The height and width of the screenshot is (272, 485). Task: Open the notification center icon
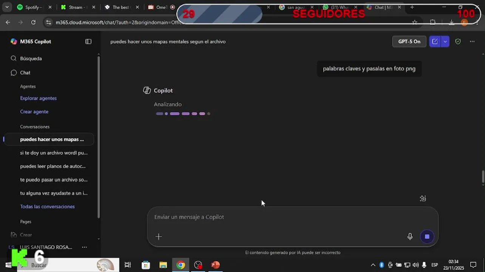[473, 265]
